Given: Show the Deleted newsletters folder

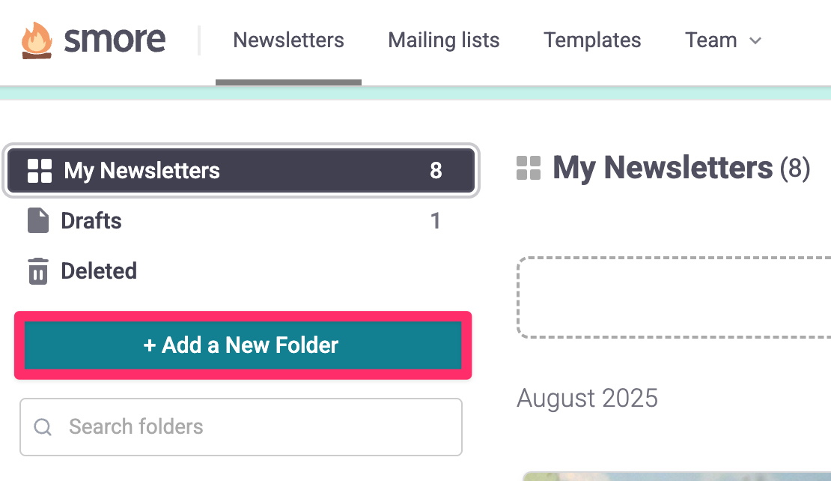Looking at the screenshot, I should (x=99, y=270).
